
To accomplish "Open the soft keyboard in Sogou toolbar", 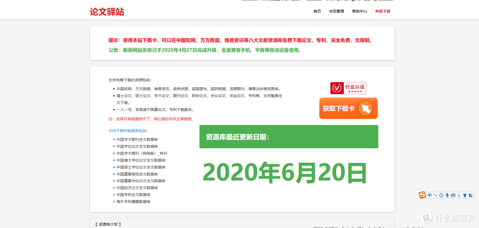I will [453, 195].
